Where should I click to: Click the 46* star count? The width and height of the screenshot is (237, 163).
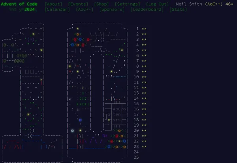[x=229, y=4]
